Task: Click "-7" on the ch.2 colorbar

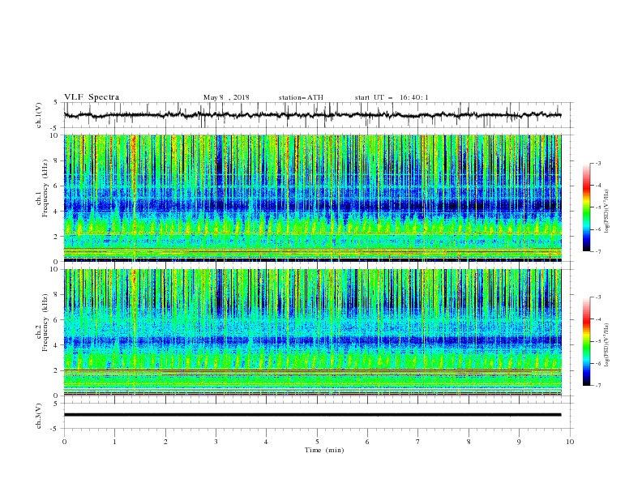Action: [x=597, y=386]
